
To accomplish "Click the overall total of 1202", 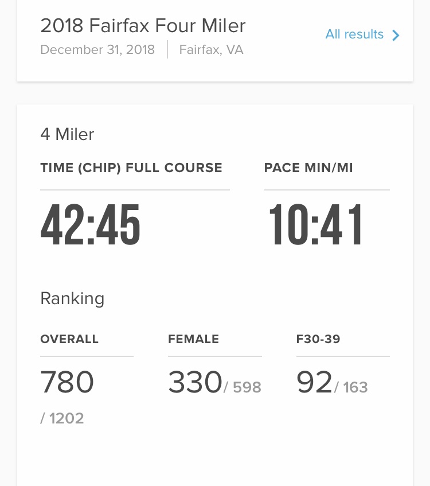I will click(62, 418).
